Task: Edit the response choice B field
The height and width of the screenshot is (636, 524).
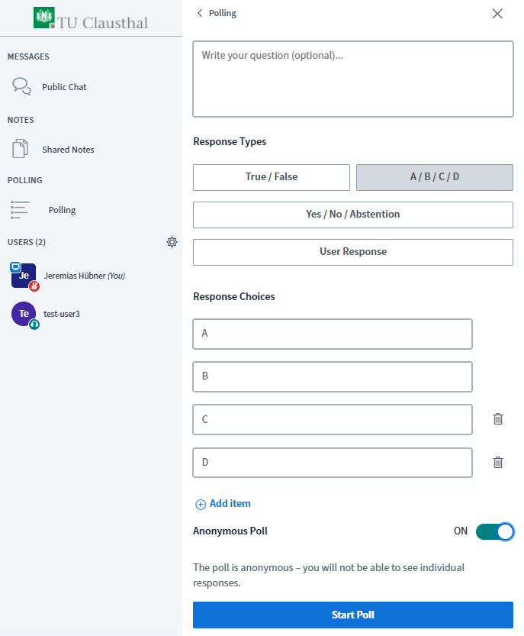Action: pos(333,377)
